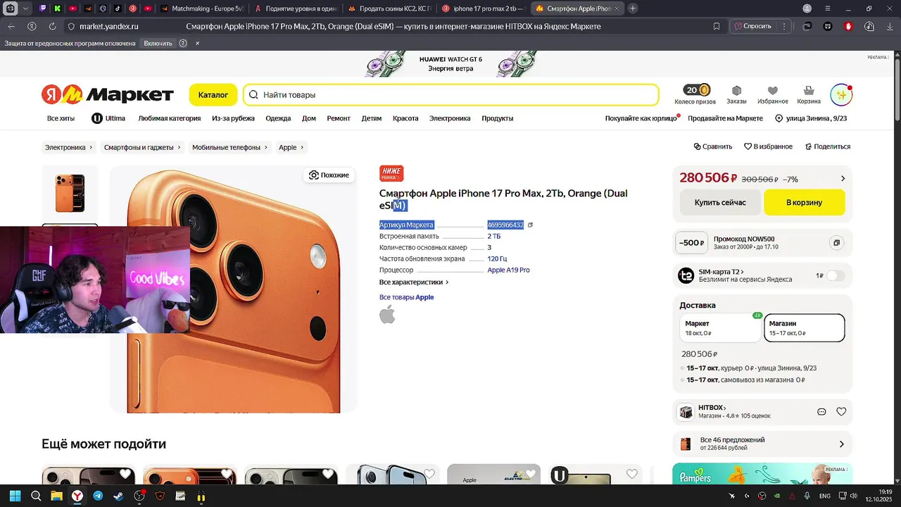The height and width of the screenshot is (507, 901).
Task: Select Электроника in top navigation
Action: 450,118
